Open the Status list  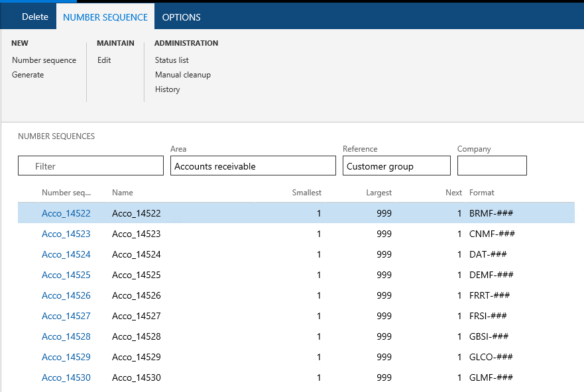172,60
